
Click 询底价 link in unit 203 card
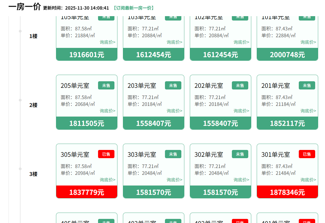(174, 111)
